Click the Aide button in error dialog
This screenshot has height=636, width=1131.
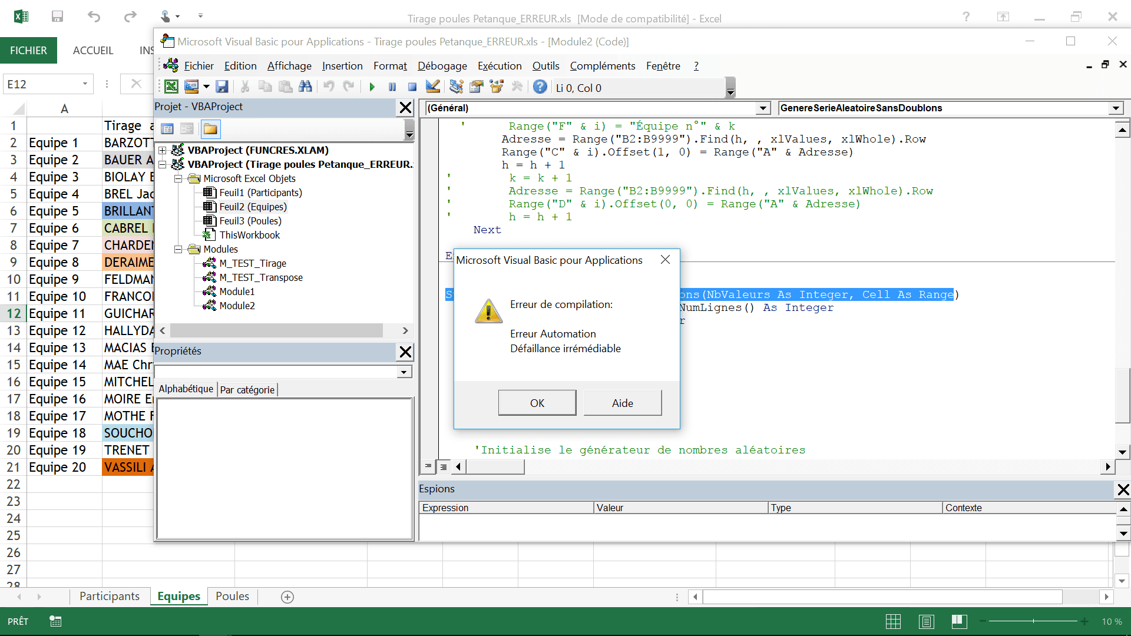(622, 403)
